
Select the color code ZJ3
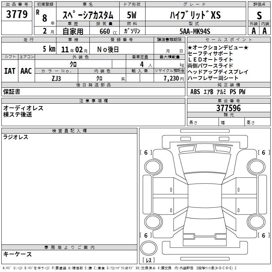tap(56, 78)
